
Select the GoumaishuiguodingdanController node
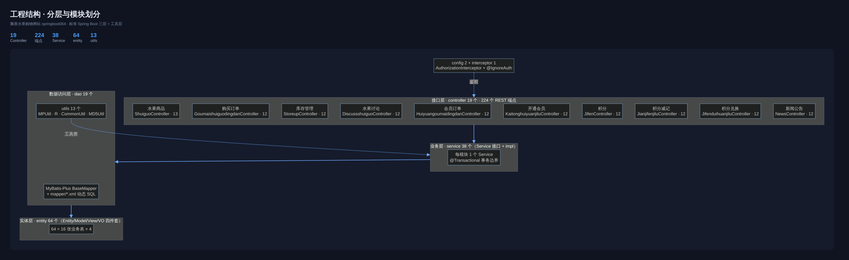click(x=230, y=111)
